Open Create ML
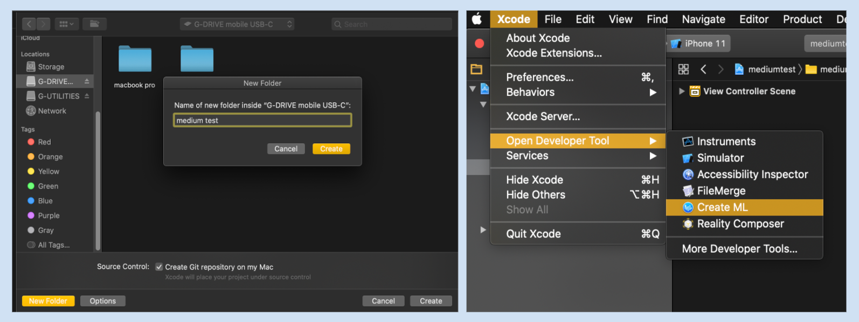 coord(744,207)
